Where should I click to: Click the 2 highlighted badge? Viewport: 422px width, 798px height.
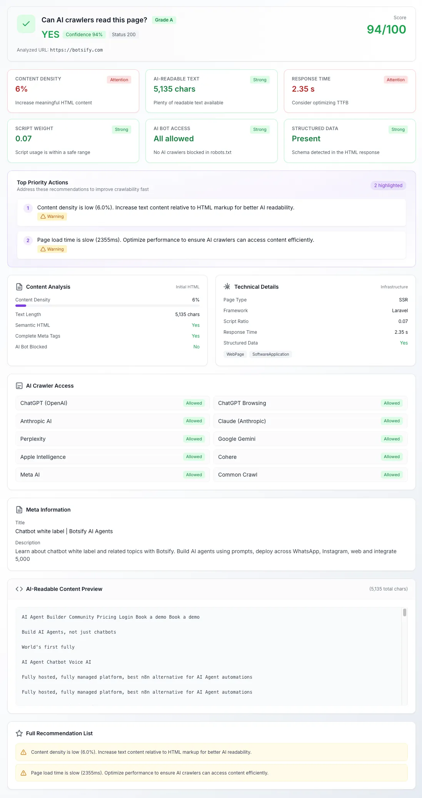388,186
